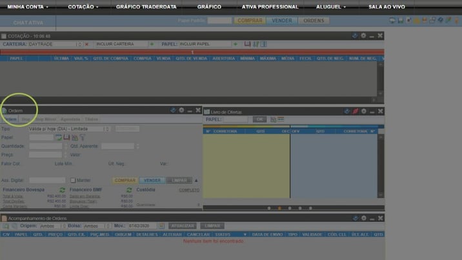Remove the DAYTRADE carteira with red X
The image size is (462, 260).
(87, 44)
